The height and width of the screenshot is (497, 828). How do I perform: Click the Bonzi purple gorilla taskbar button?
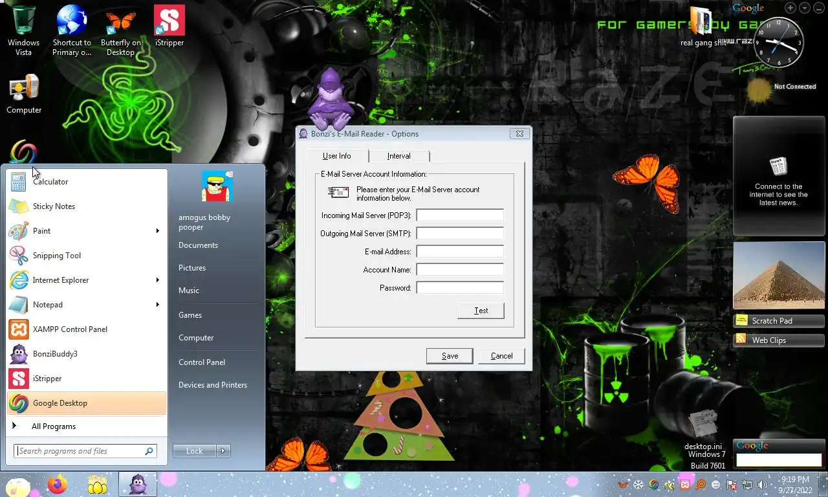click(x=137, y=484)
